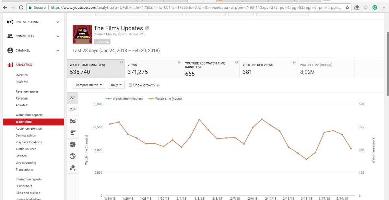Click the date range Last 28 days text

(116, 51)
